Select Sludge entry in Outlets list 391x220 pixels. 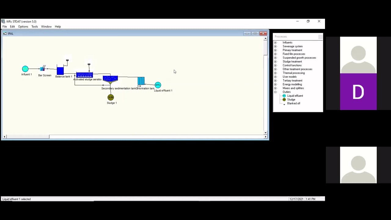point(291,100)
